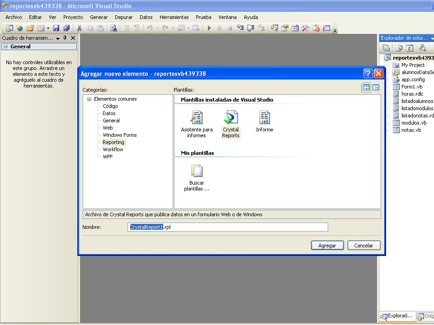
Task: Select the Datos category
Action: pos(109,113)
